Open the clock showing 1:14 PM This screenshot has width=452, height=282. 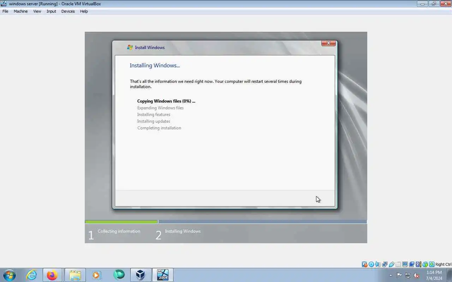[434, 275]
